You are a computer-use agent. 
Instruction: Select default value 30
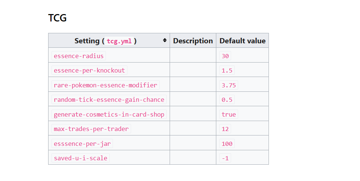point(225,56)
